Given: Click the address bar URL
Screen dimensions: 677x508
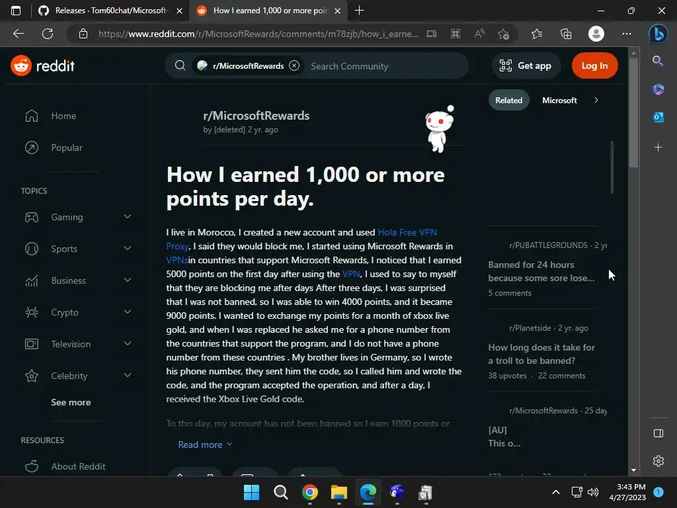Looking at the screenshot, I should click(x=258, y=34).
